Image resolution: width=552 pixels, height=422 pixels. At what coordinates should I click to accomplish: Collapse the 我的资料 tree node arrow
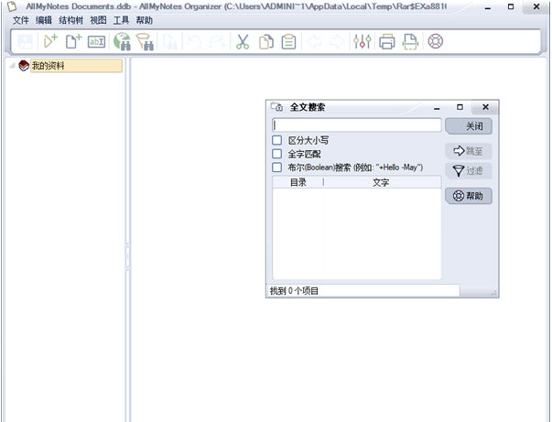(x=12, y=66)
